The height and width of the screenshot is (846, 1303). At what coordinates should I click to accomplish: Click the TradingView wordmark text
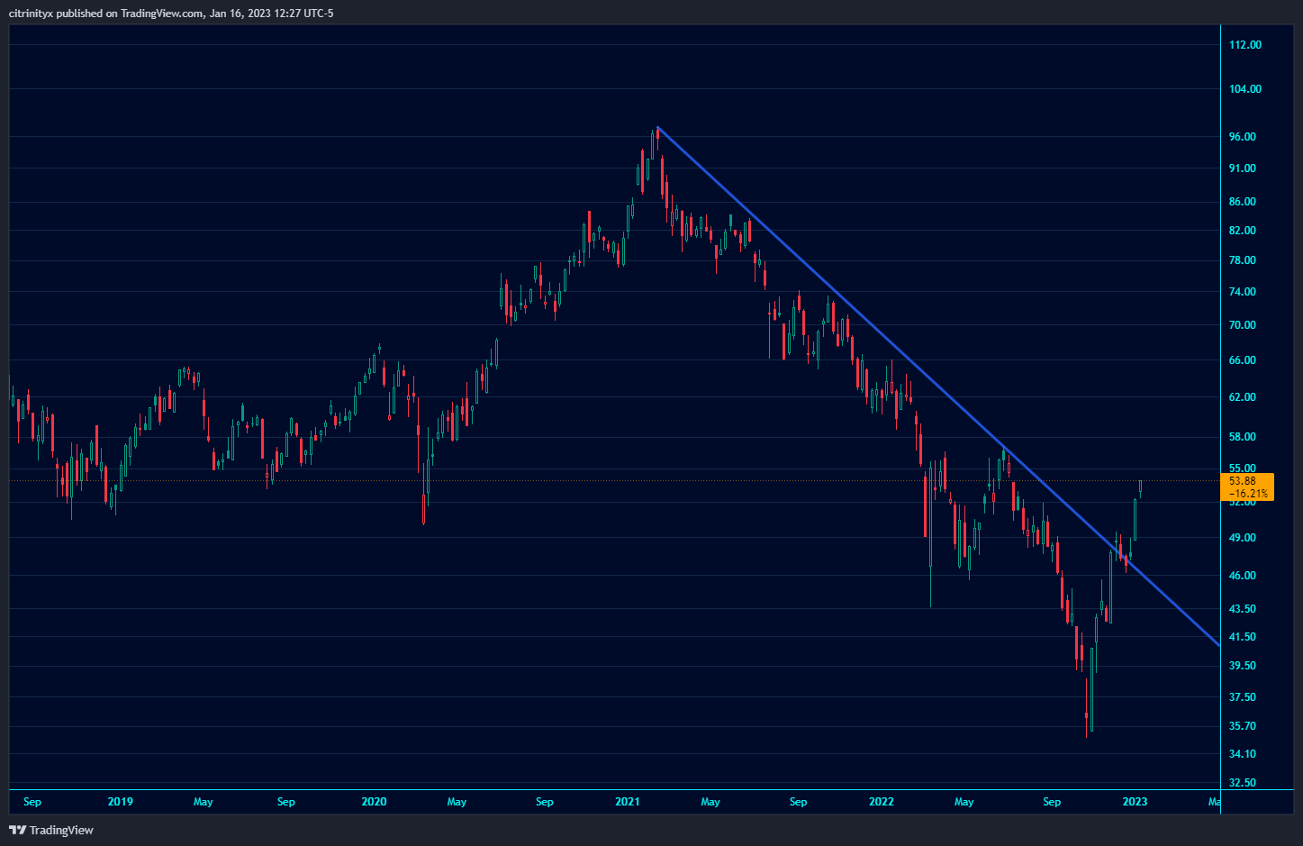tap(61, 830)
